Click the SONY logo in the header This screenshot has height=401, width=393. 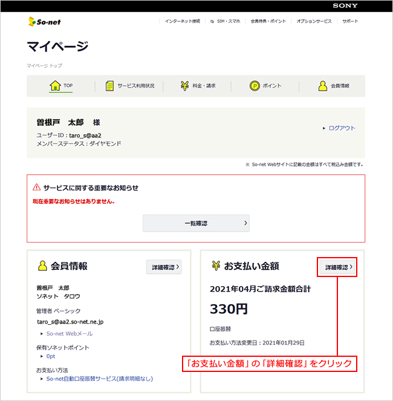[x=345, y=5]
